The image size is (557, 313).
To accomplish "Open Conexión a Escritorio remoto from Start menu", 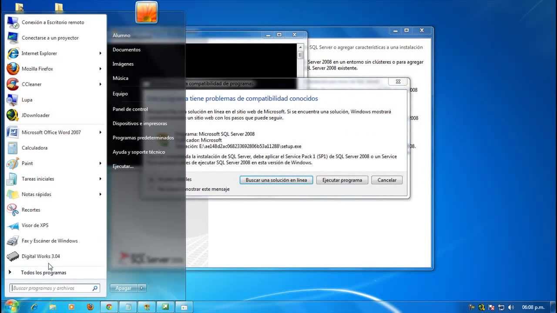I will point(55,22).
